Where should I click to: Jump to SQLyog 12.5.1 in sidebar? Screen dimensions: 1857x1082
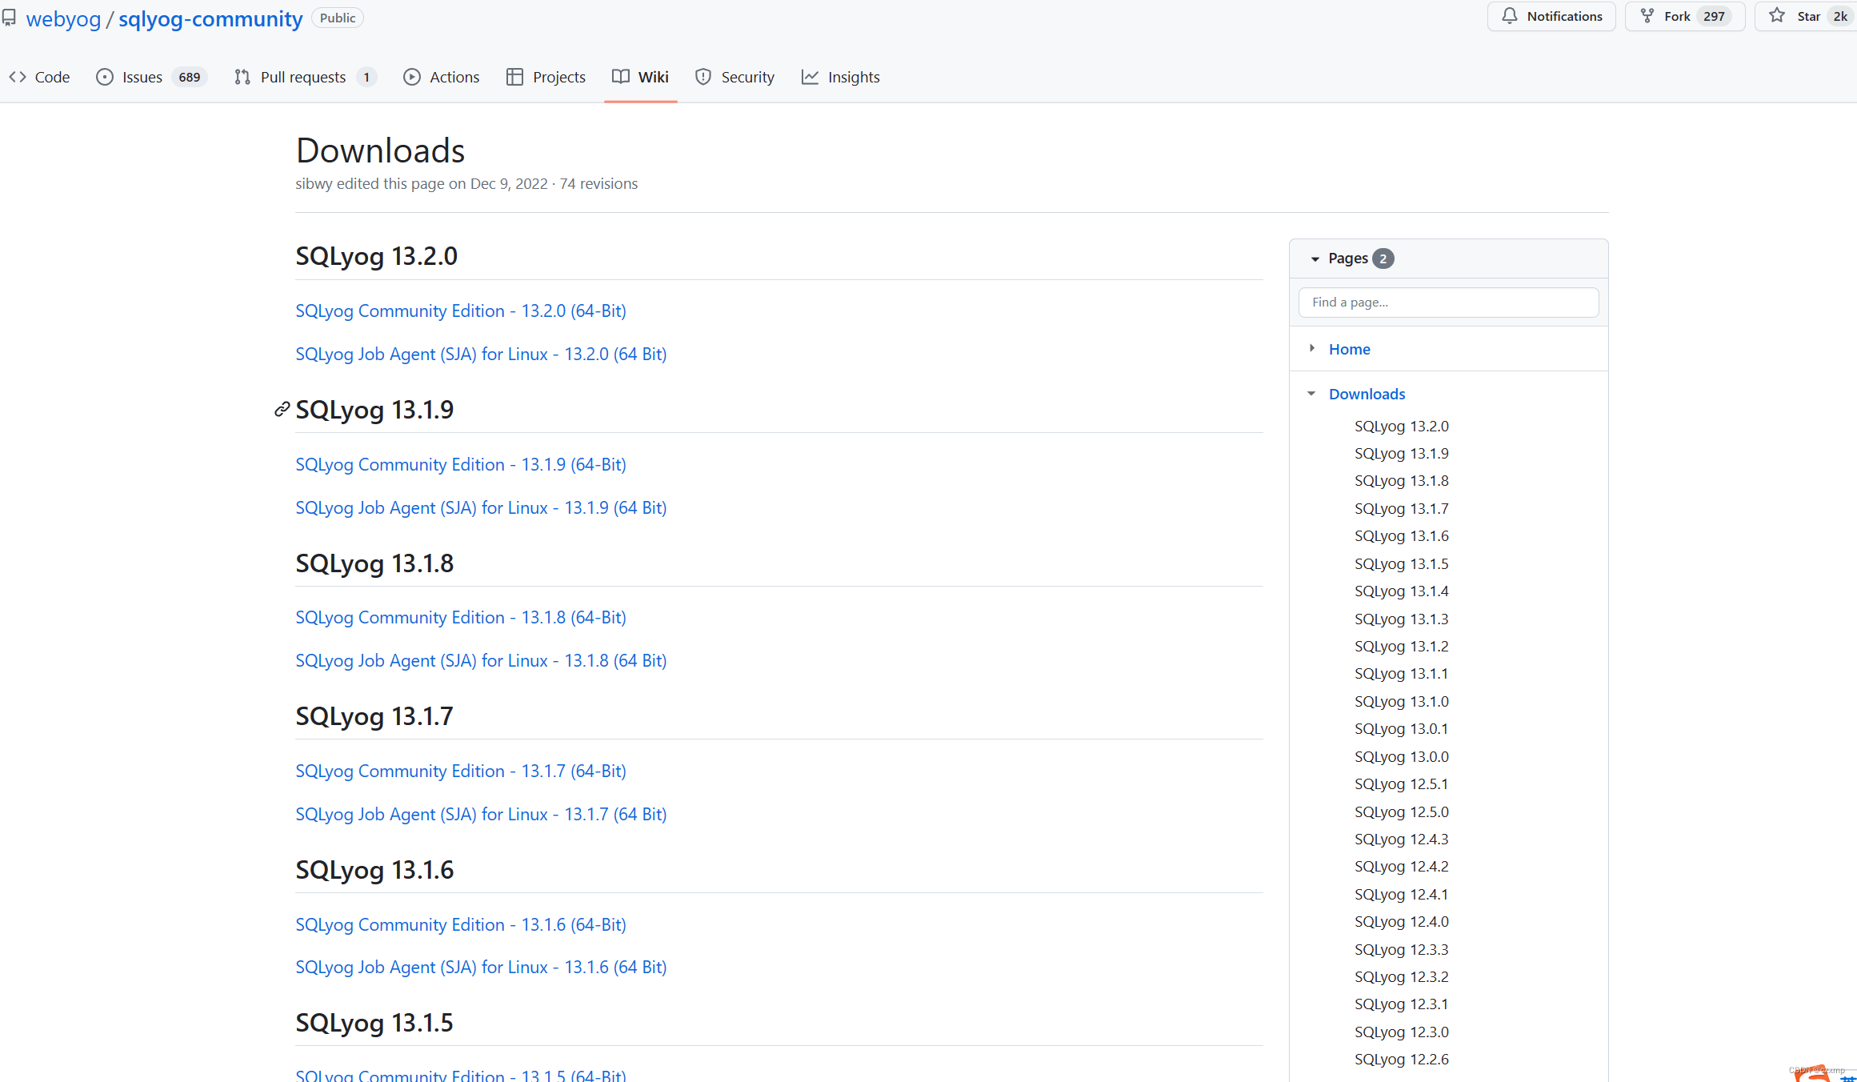point(1401,783)
